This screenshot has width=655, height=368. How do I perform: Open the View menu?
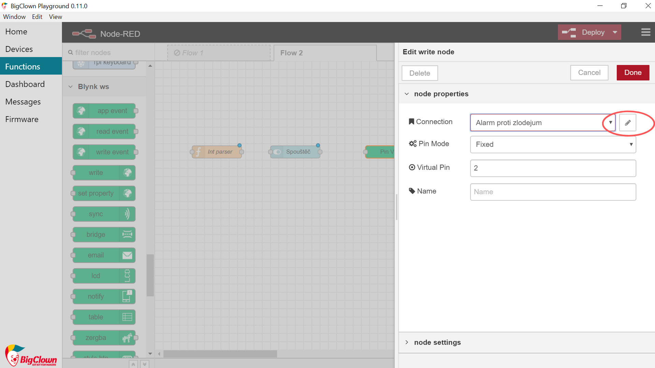coord(55,17)
